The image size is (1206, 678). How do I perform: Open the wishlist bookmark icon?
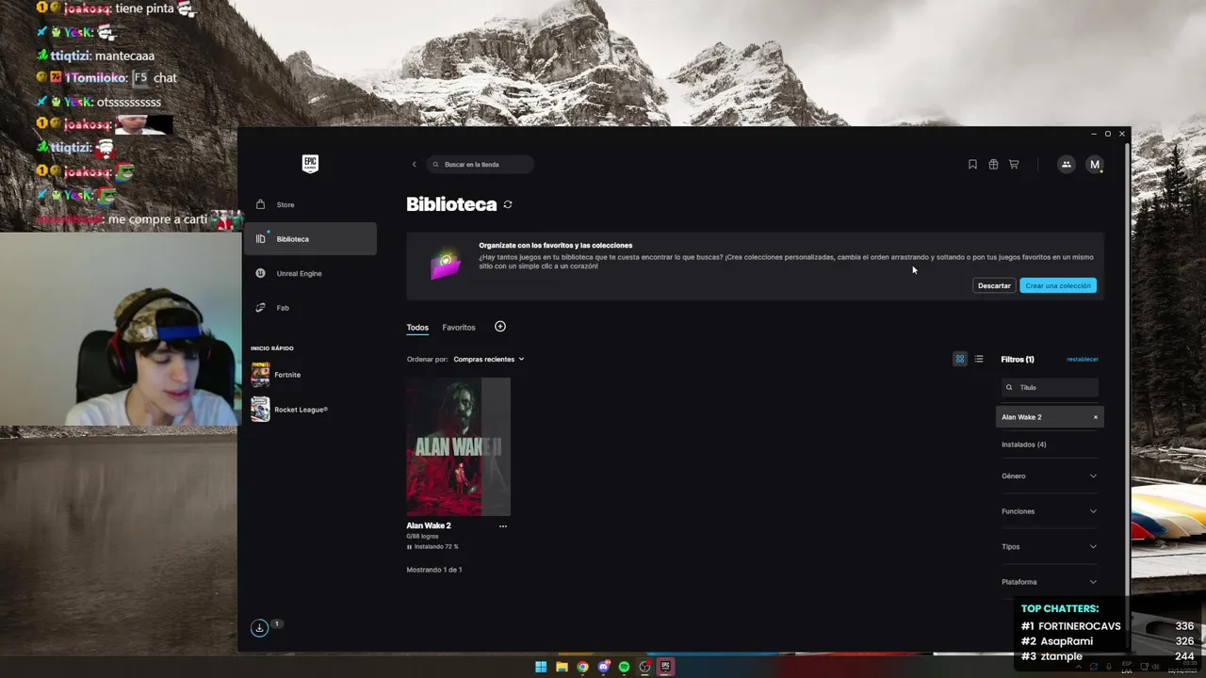click(x=972, y=165)
